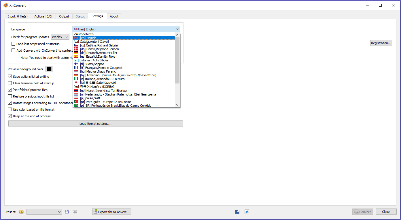Click the Close button at bottom right

(x=386, y=212)
